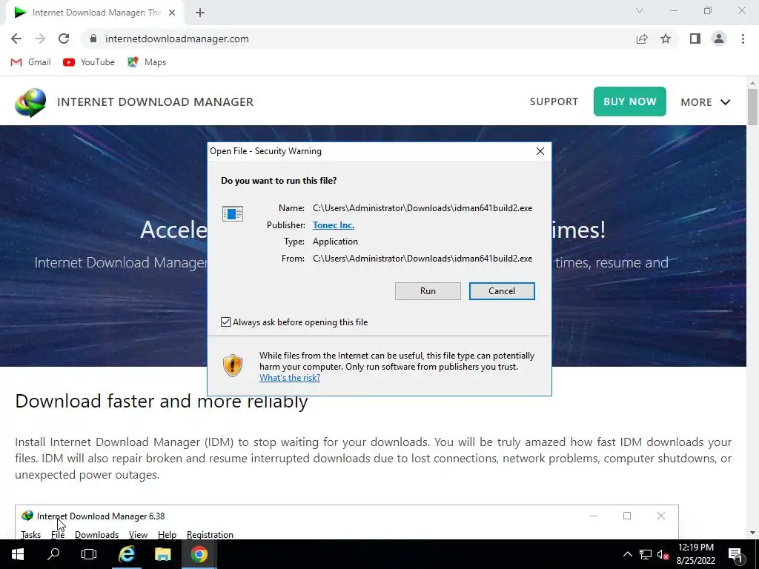Click the browser forward arrow

pyautogui.click(x=40, y=39)
